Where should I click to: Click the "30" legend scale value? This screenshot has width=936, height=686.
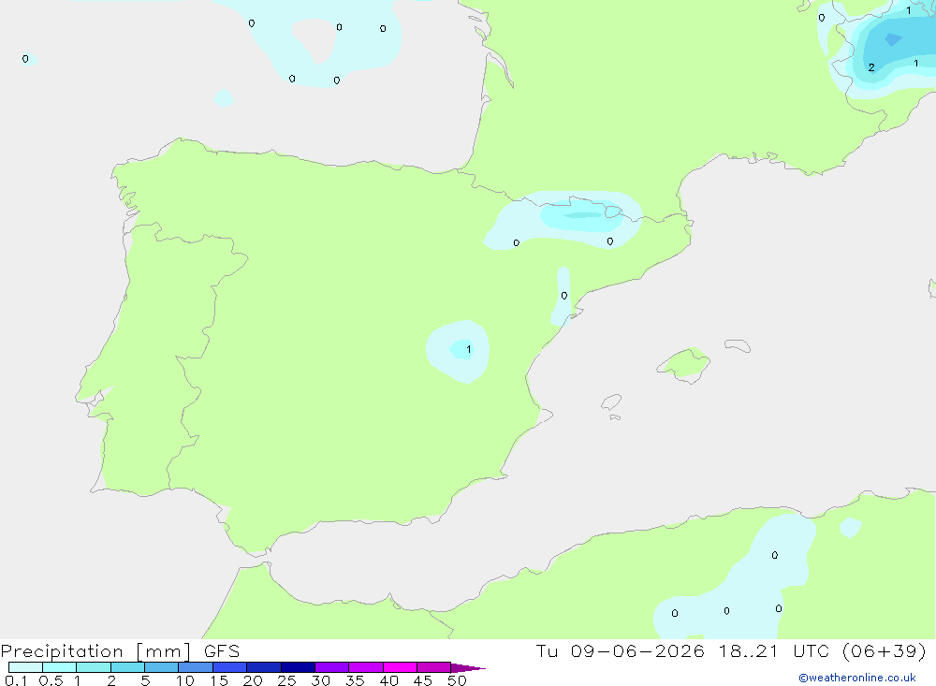(320, 680)
